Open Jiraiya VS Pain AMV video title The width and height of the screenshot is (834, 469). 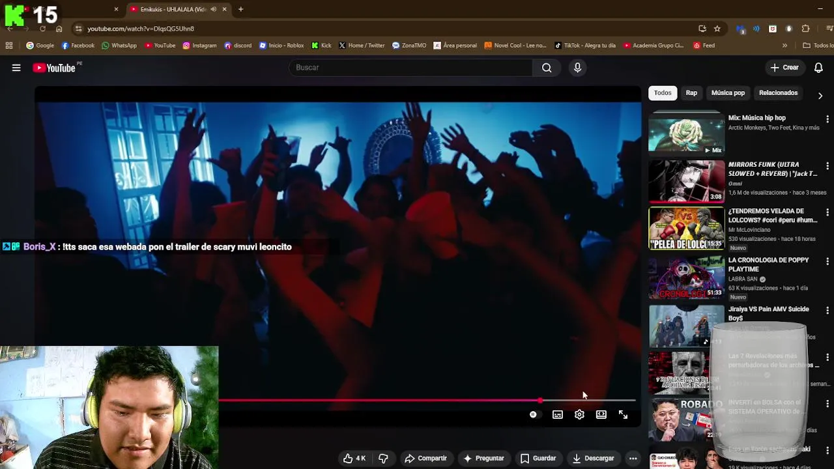768,313
